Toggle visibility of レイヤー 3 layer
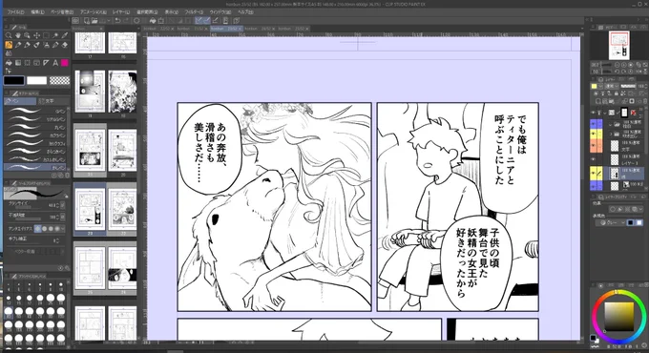Viewport: 649px width, 353px height. pyautogui.click(x=594, y=159)
